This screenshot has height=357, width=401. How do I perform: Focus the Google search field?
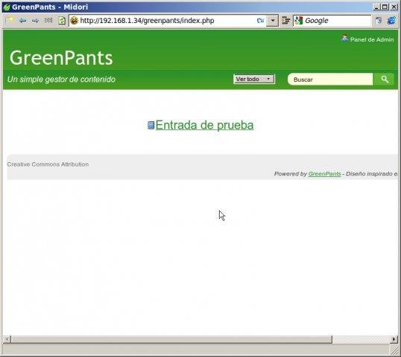click(x=337, y=20)
